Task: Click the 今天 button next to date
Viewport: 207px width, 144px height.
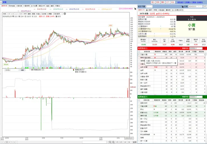Action: (205, 6)
